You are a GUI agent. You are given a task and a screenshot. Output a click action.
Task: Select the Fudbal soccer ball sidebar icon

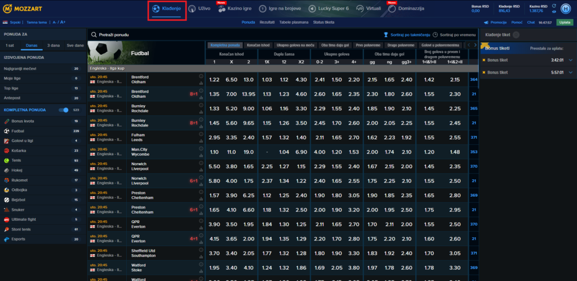point(7,130)
